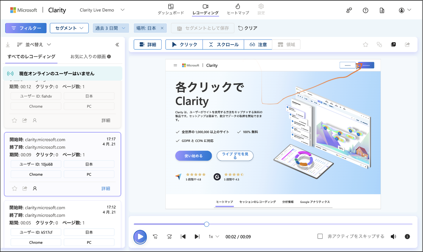Image resolution: width=423 pixels, height=252 pixels.
Task: Favorite the 10jsi68 recording with star
Action: pyautogui.click(x=14, y=188)
